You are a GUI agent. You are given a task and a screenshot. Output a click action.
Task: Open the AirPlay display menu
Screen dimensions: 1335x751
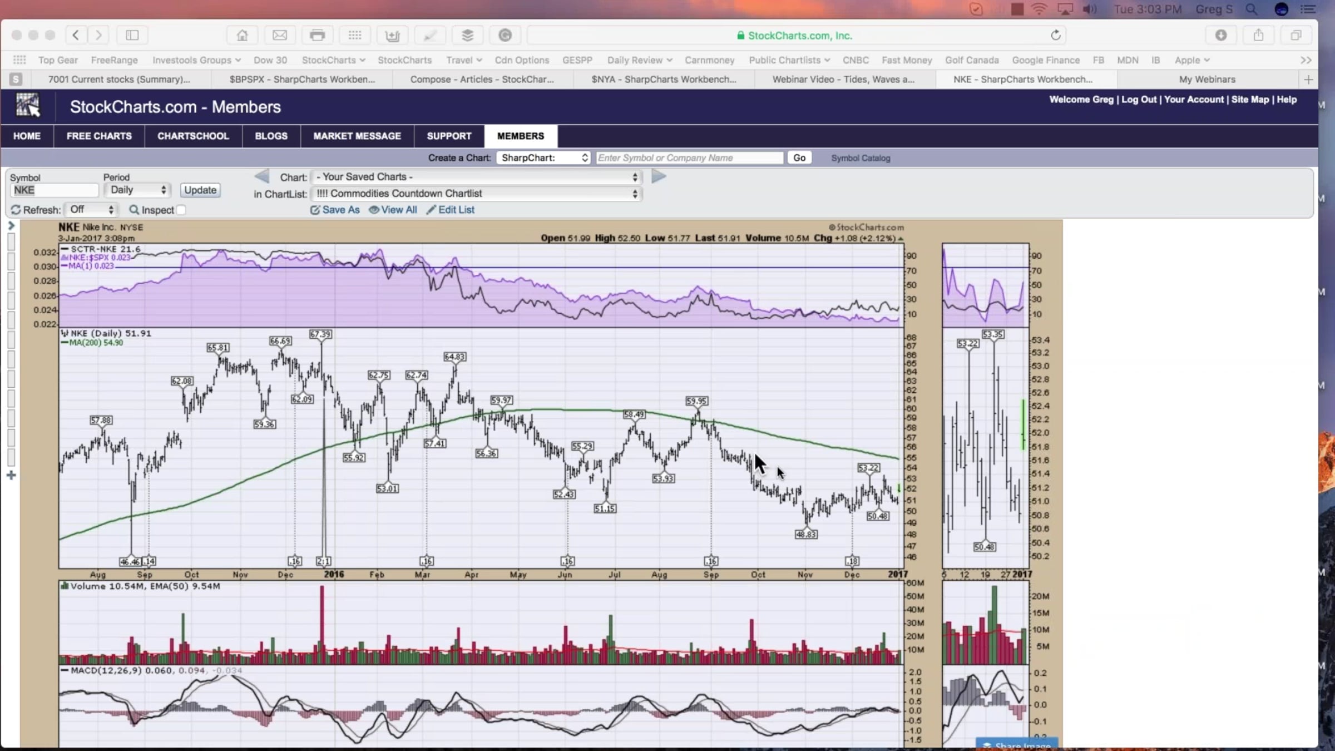tap(1065, 9)
